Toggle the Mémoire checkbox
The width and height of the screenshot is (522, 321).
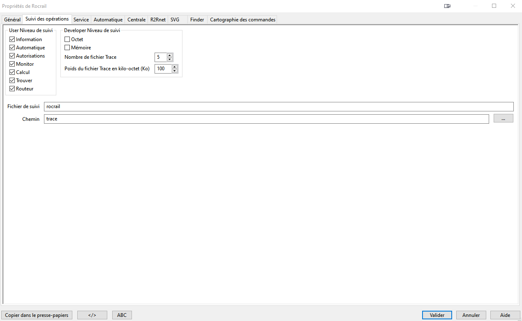[67, 48]
